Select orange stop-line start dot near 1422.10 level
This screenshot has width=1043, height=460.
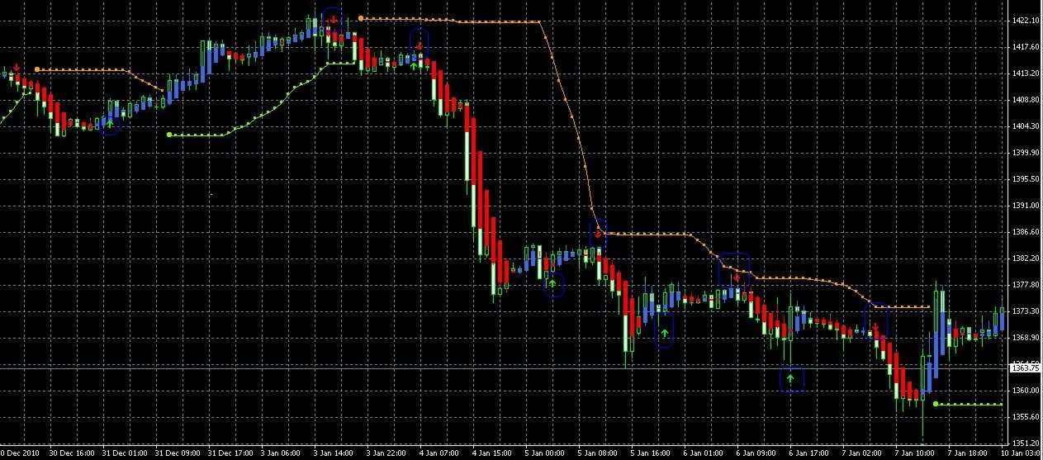coord(362,17)
